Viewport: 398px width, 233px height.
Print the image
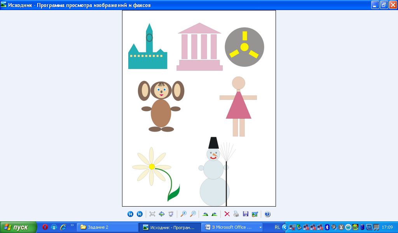coord(236,214)
